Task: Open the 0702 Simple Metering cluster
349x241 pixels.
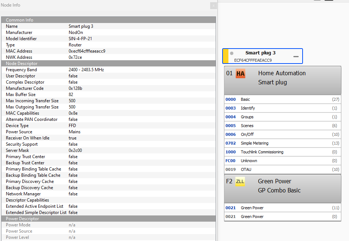Action: 282,143
